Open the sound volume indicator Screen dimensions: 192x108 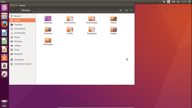(178, 2)
